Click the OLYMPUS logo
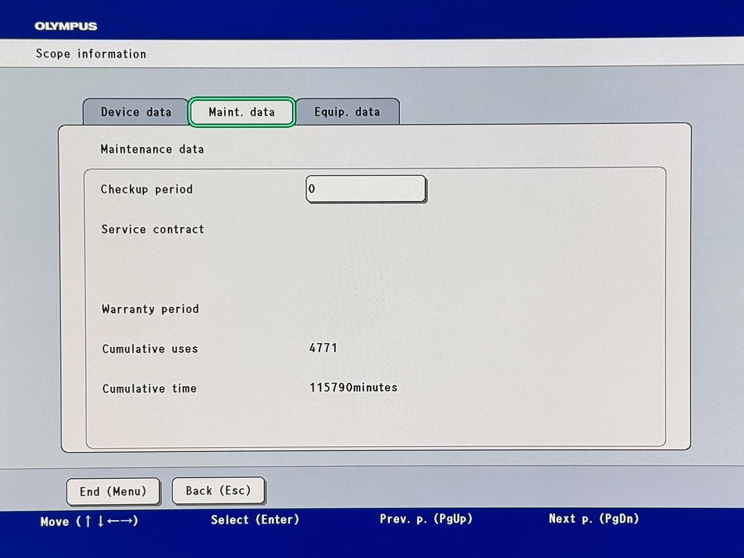744x558 pixels. 66,26
